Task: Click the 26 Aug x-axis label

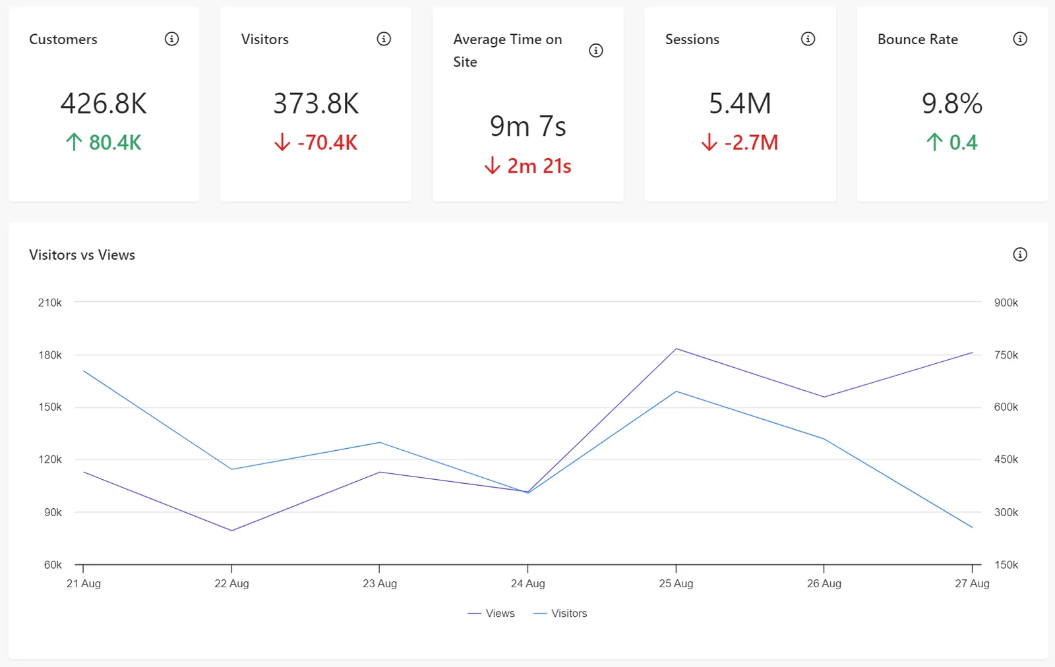Action: pyautogui.click(x=824, y=583)
